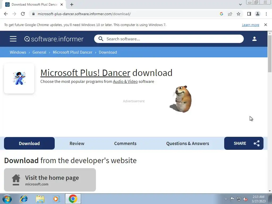Open the hamburger menu on software.informer

tap(13, 39)
